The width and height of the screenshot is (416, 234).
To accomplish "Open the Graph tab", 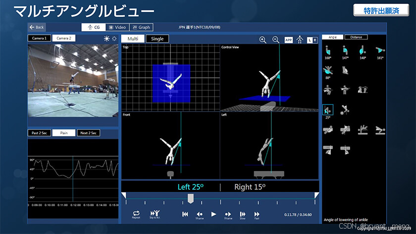I will 141,27.
